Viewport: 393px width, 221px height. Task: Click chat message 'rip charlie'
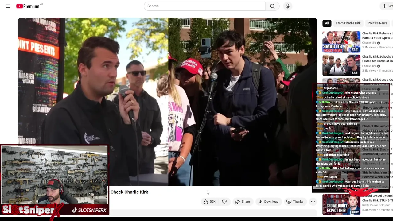331,88
